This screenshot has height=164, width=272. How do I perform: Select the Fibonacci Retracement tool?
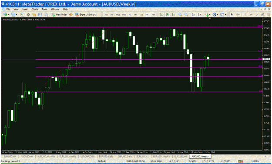[269, 15]
